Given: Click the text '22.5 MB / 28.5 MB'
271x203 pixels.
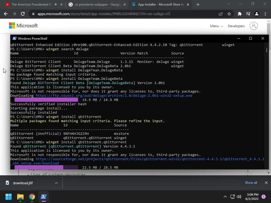Looking at the screenshot, I should [100, 167].
